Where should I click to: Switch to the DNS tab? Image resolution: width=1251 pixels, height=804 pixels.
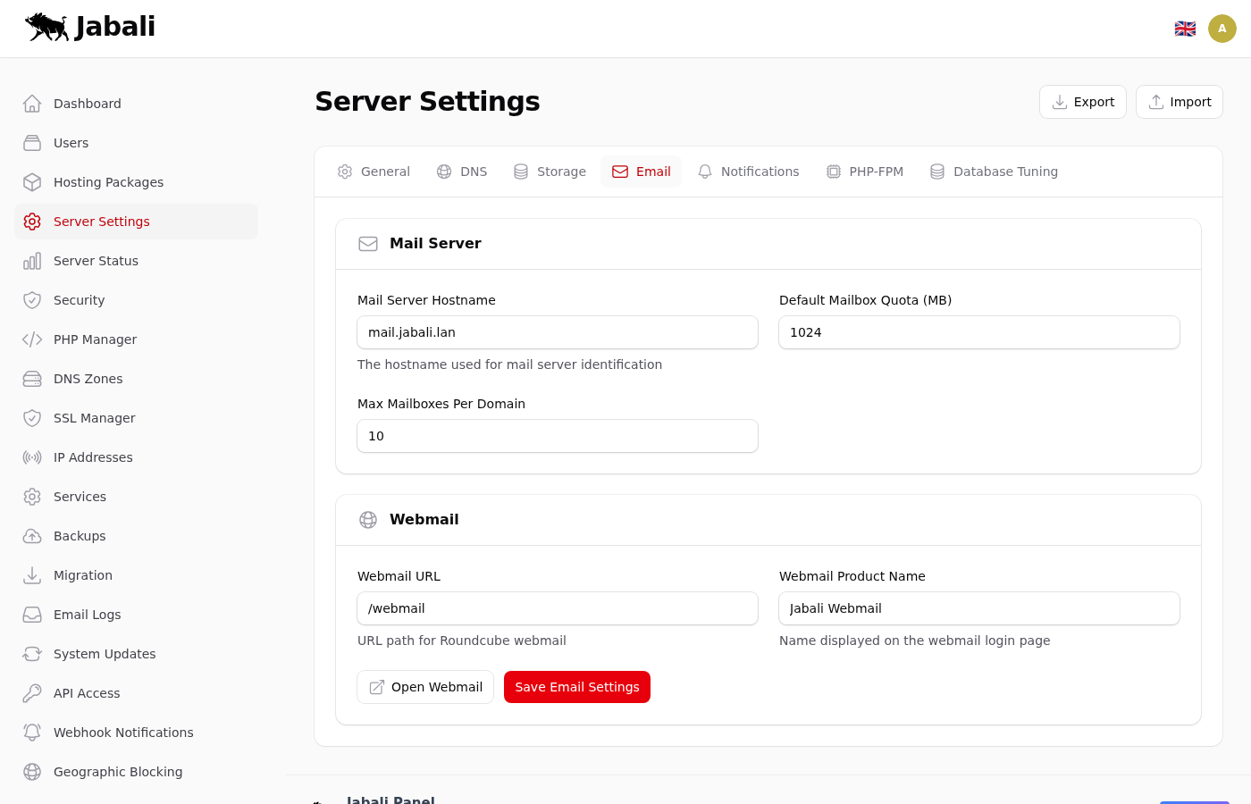pyautogui.click(x=462, y=172)
